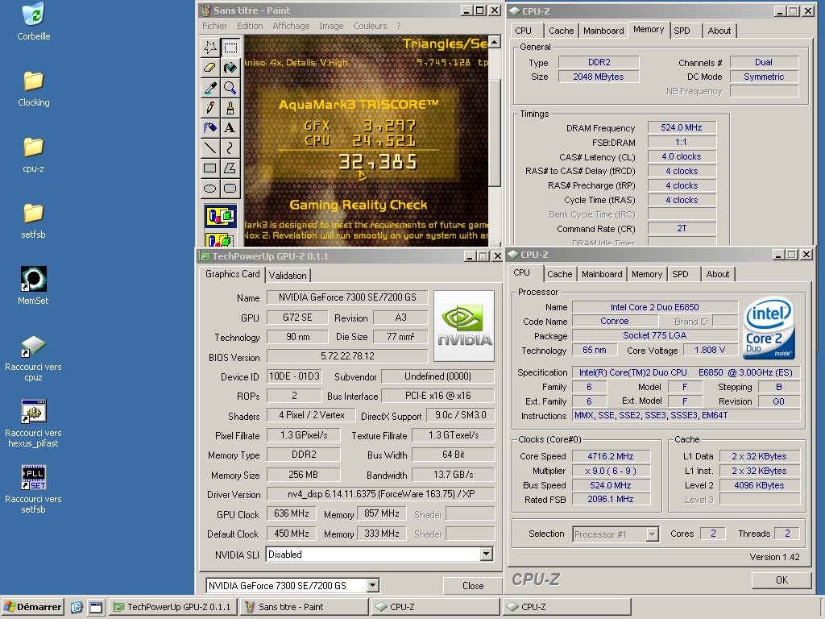Click the quick launch show desktop icon
This screenshot has width=825, height=619.
tap(96, 608)
